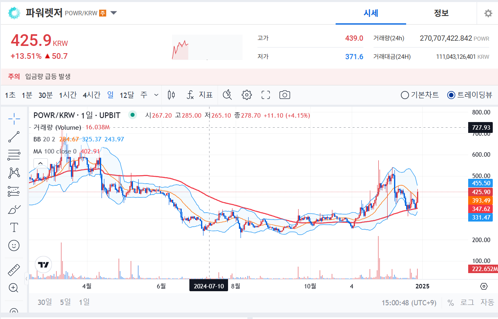Set chart range to 1일
The image size is (498, 319).
(x=84, y=302)
